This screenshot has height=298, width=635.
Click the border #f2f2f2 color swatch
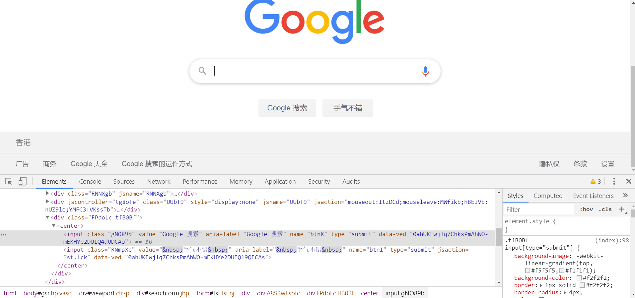point(582,285)
